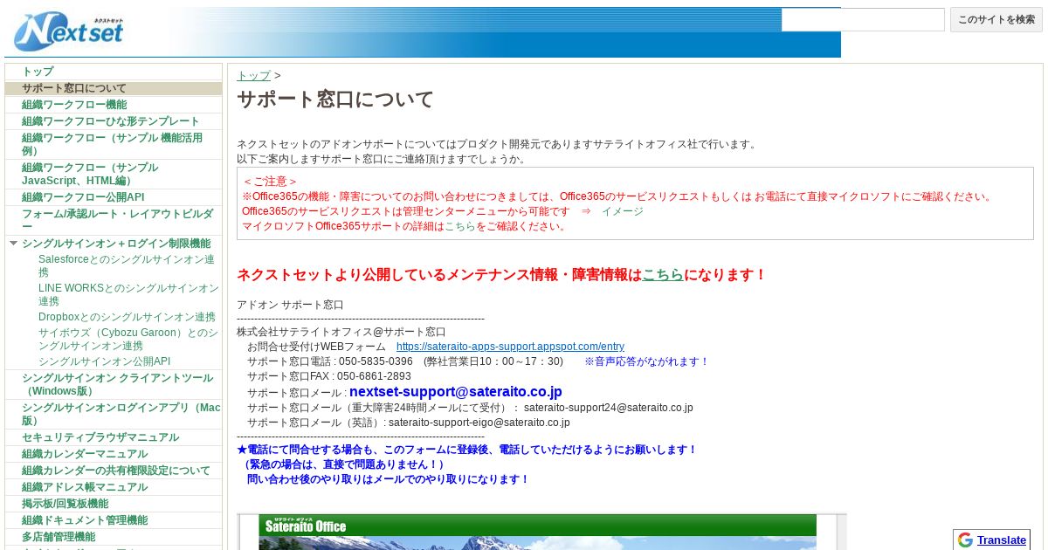Click the support phone number 050-5835-0396

pos(376,361)
